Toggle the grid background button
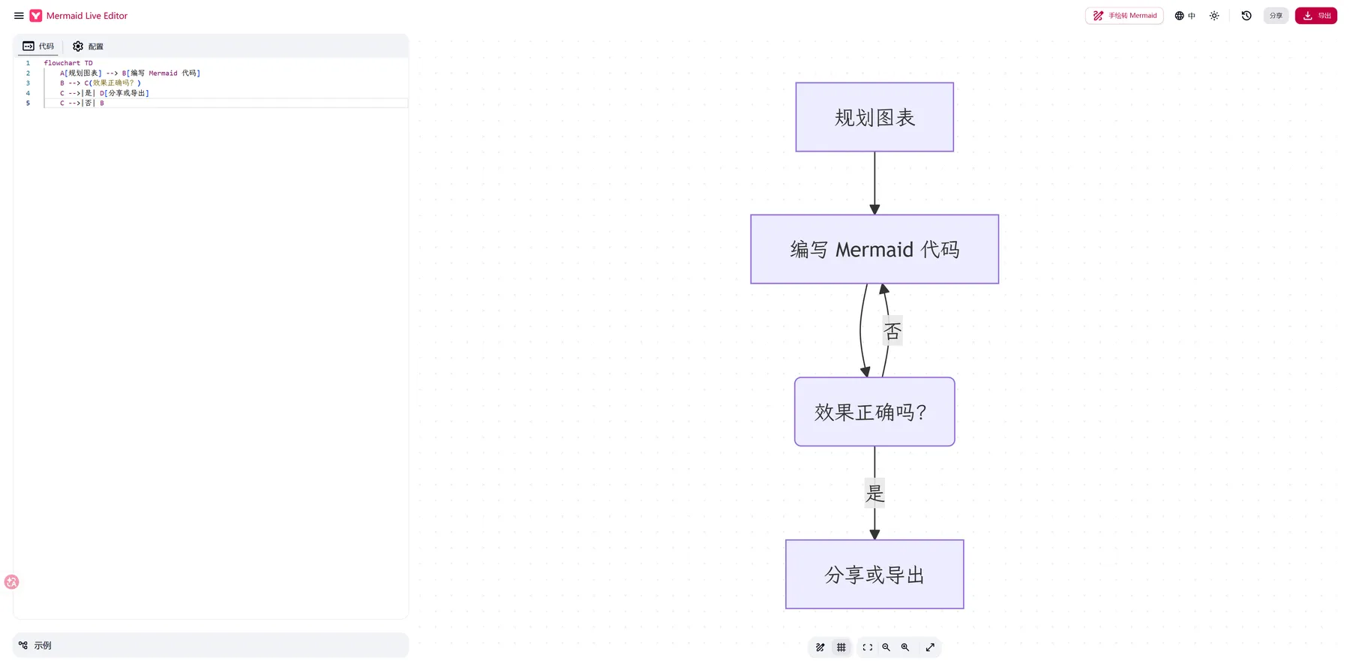1350x670 pixels. [x=841, y=647]
